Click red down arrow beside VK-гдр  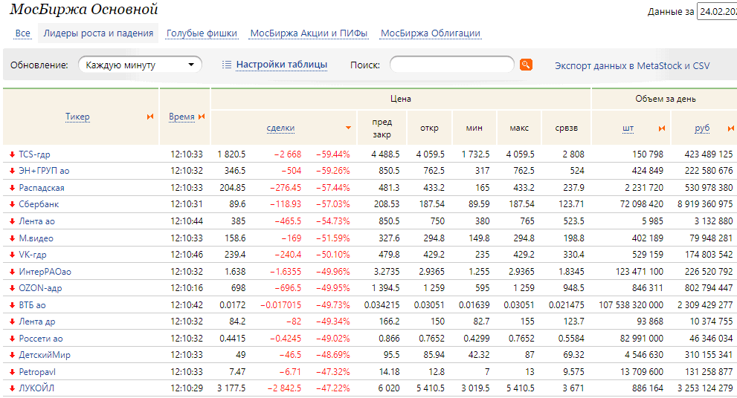coord(12,255)
